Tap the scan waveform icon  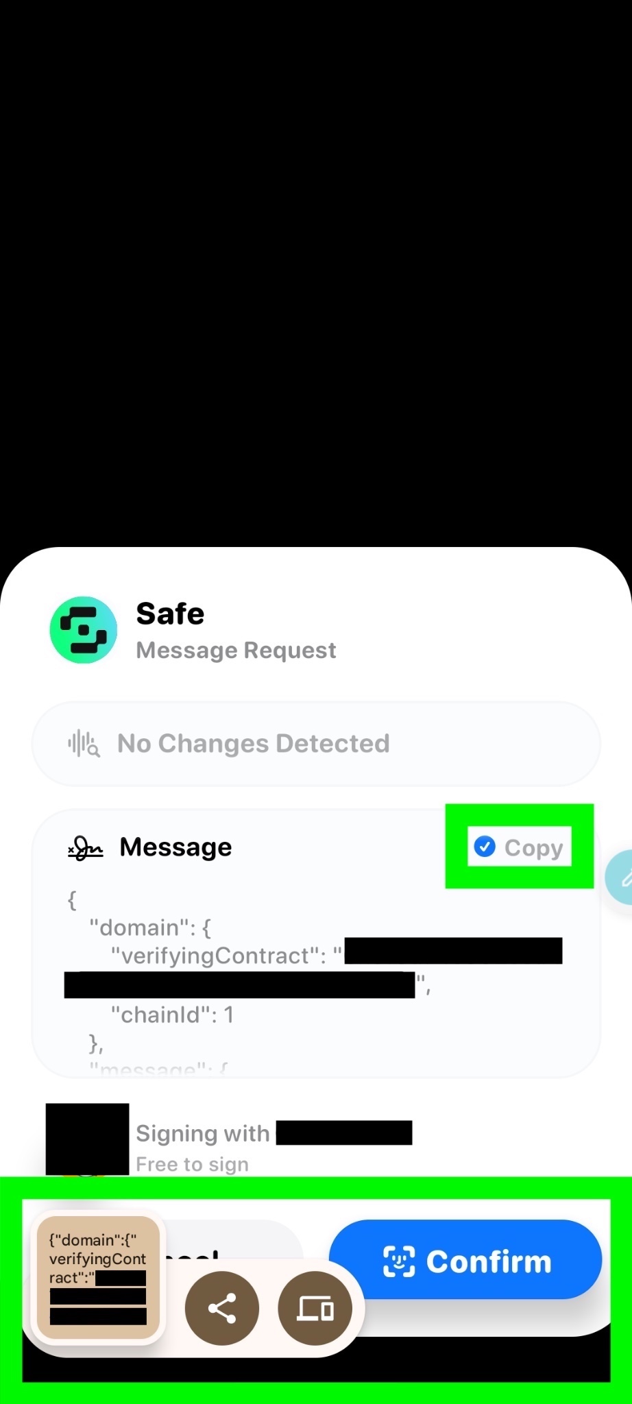click(x=84, y=744)
